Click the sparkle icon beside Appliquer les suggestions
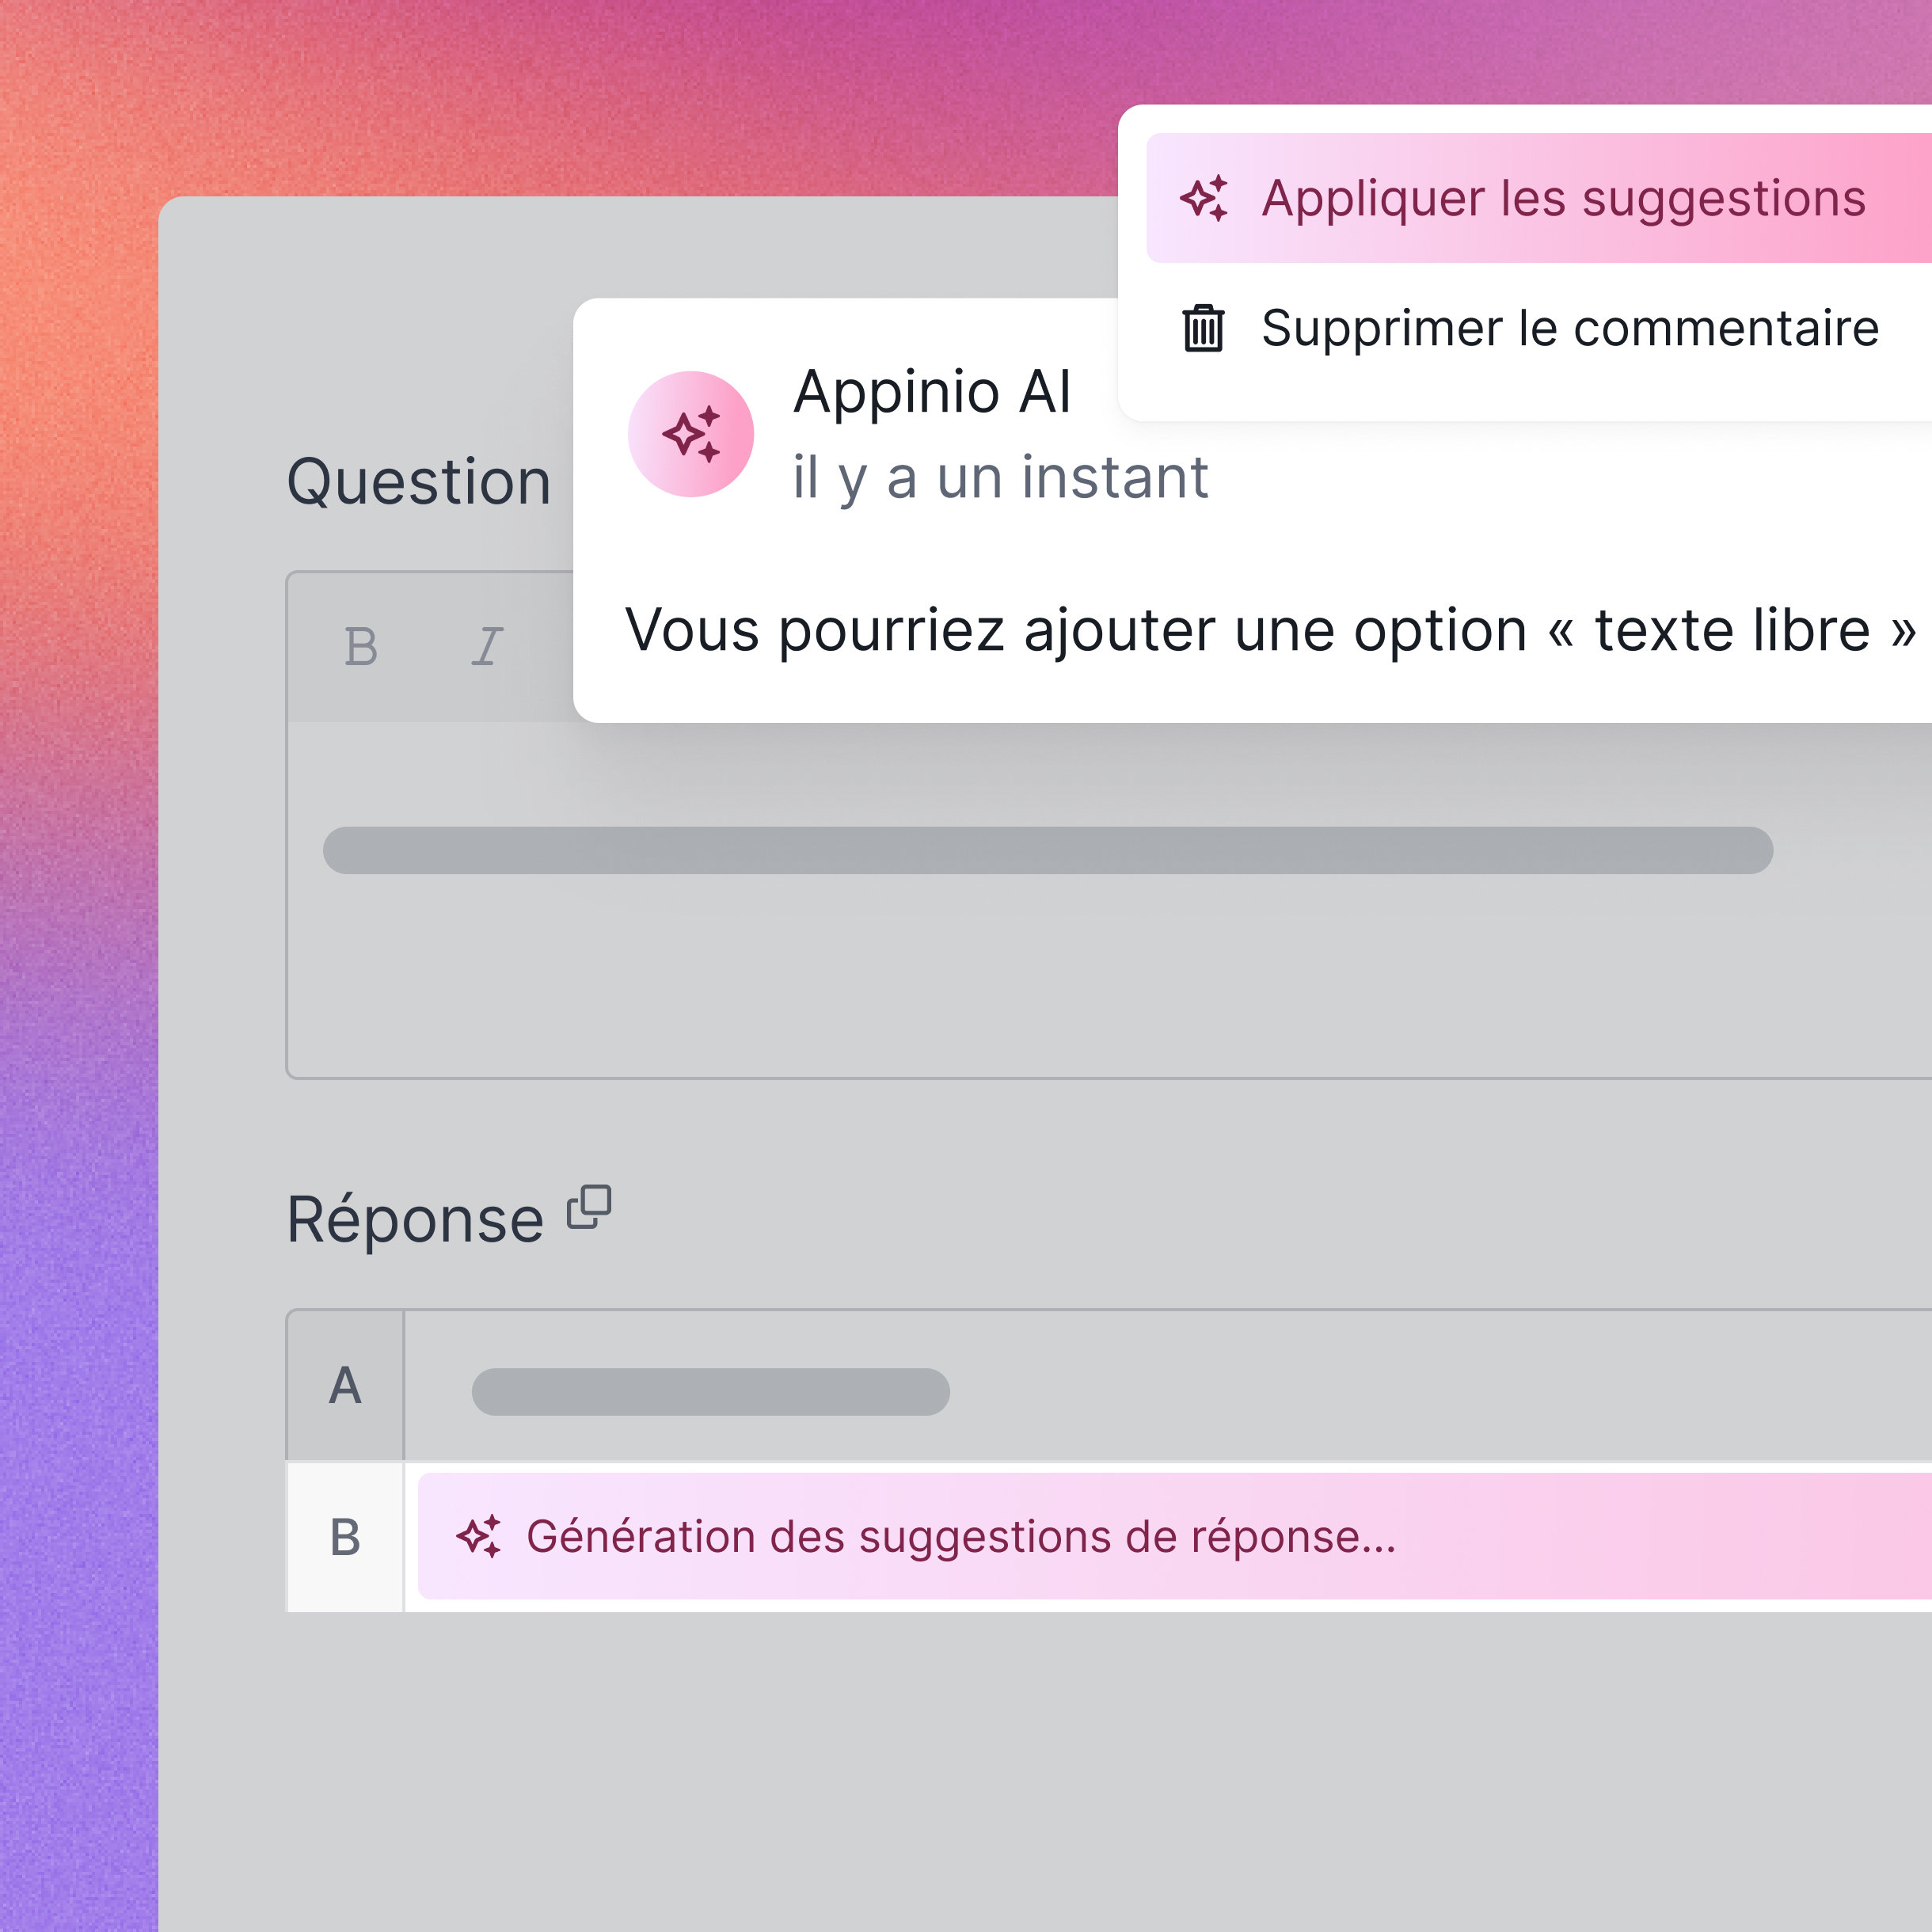 click(x=1203, y=198)
